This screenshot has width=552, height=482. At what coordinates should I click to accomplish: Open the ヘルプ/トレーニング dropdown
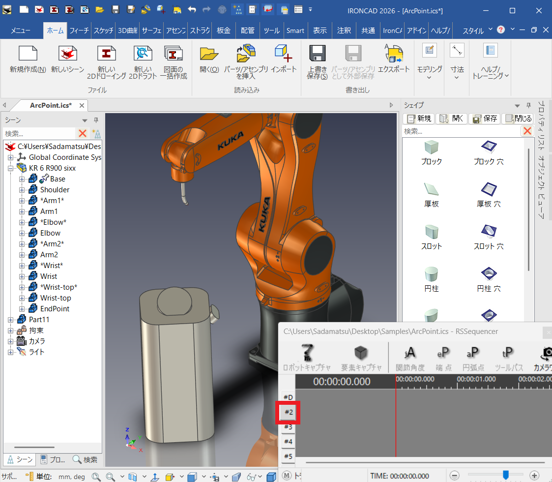pyautogui.click(x=491, y=62)
